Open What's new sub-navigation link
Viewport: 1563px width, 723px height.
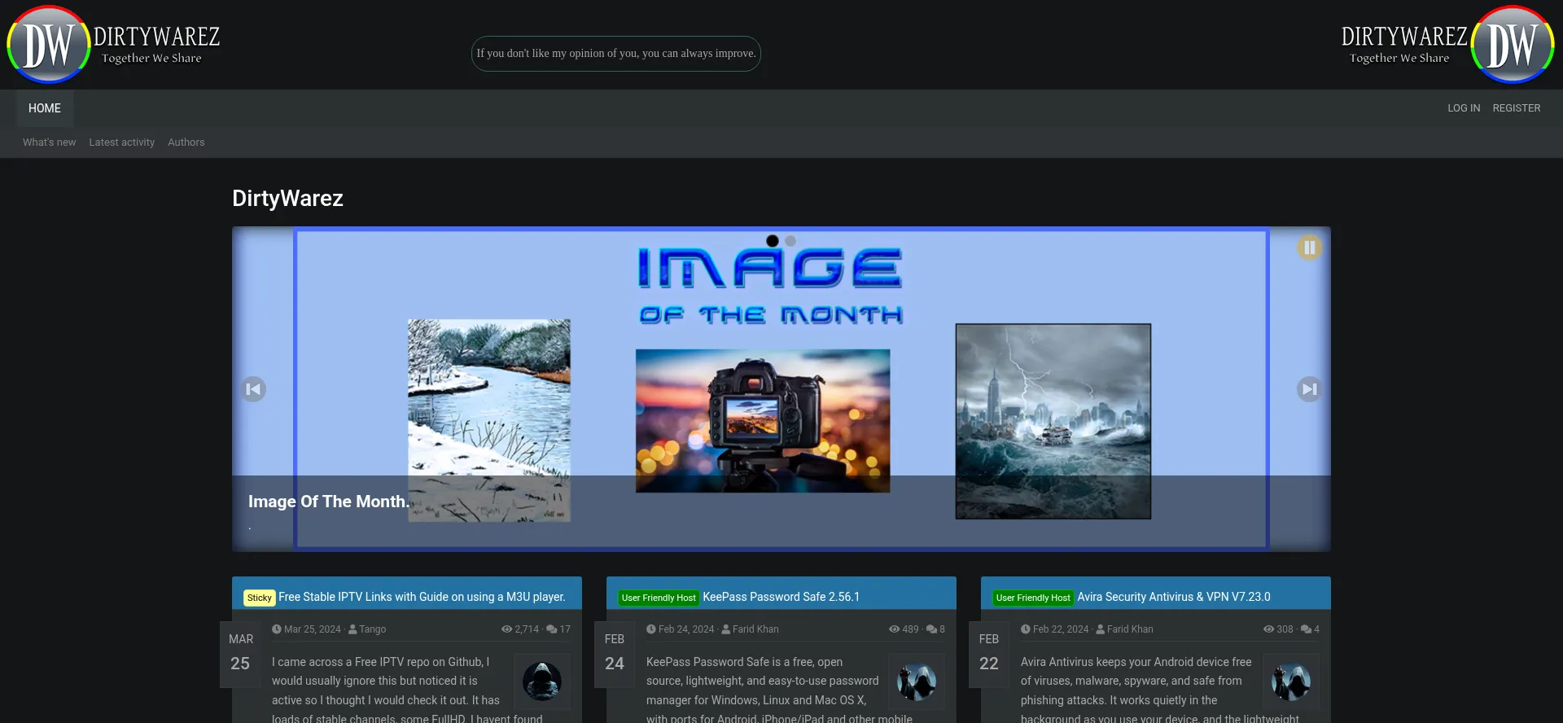pos(49,142)
